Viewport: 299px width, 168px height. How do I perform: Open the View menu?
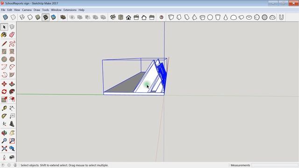[x=17, y=10]
